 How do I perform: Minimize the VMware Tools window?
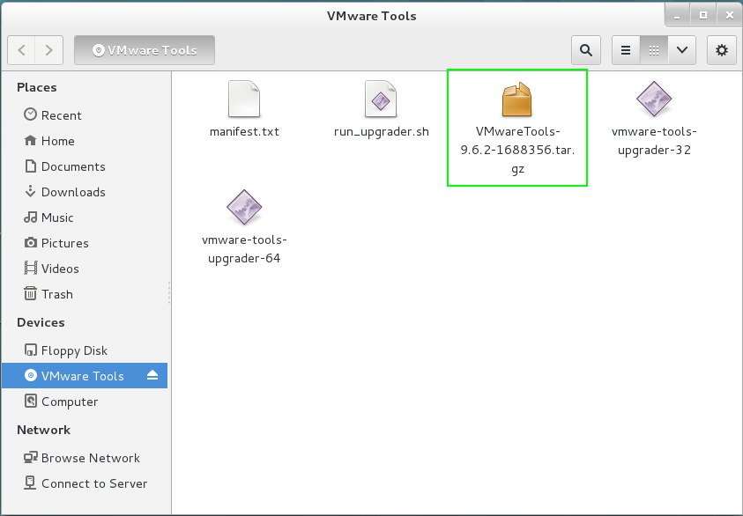677,16
